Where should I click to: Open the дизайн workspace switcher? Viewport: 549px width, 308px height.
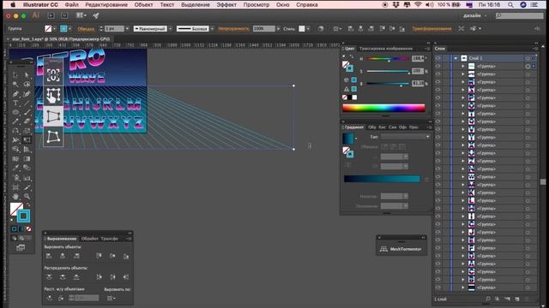click(x=474, y=15)
